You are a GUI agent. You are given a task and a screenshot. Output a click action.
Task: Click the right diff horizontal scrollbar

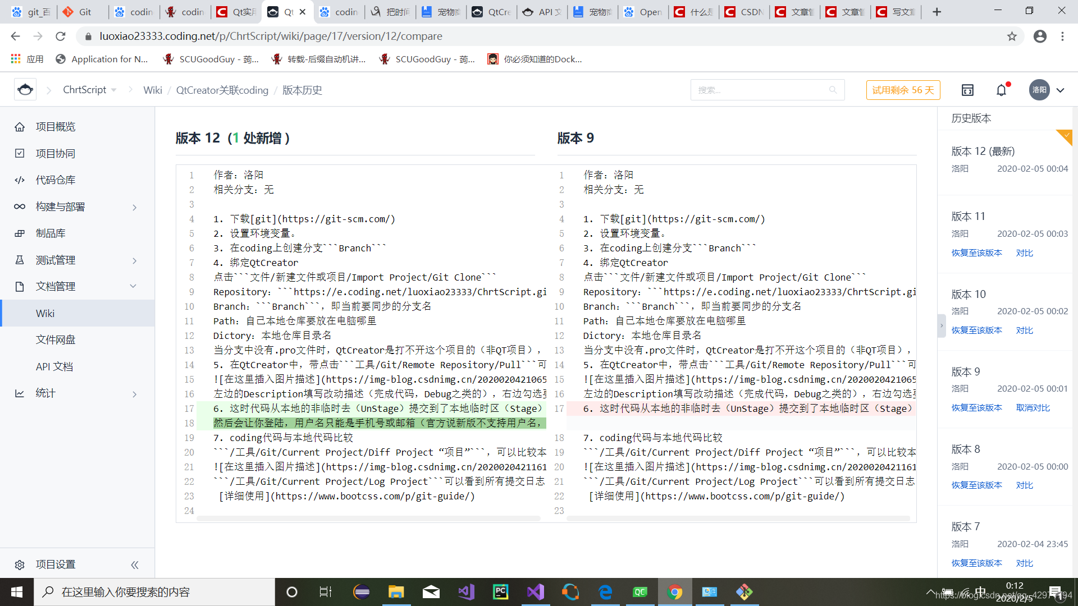pos(738,518)
